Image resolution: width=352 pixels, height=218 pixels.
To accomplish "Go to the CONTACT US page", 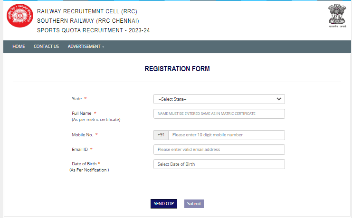I will click(x=46, y=47).
